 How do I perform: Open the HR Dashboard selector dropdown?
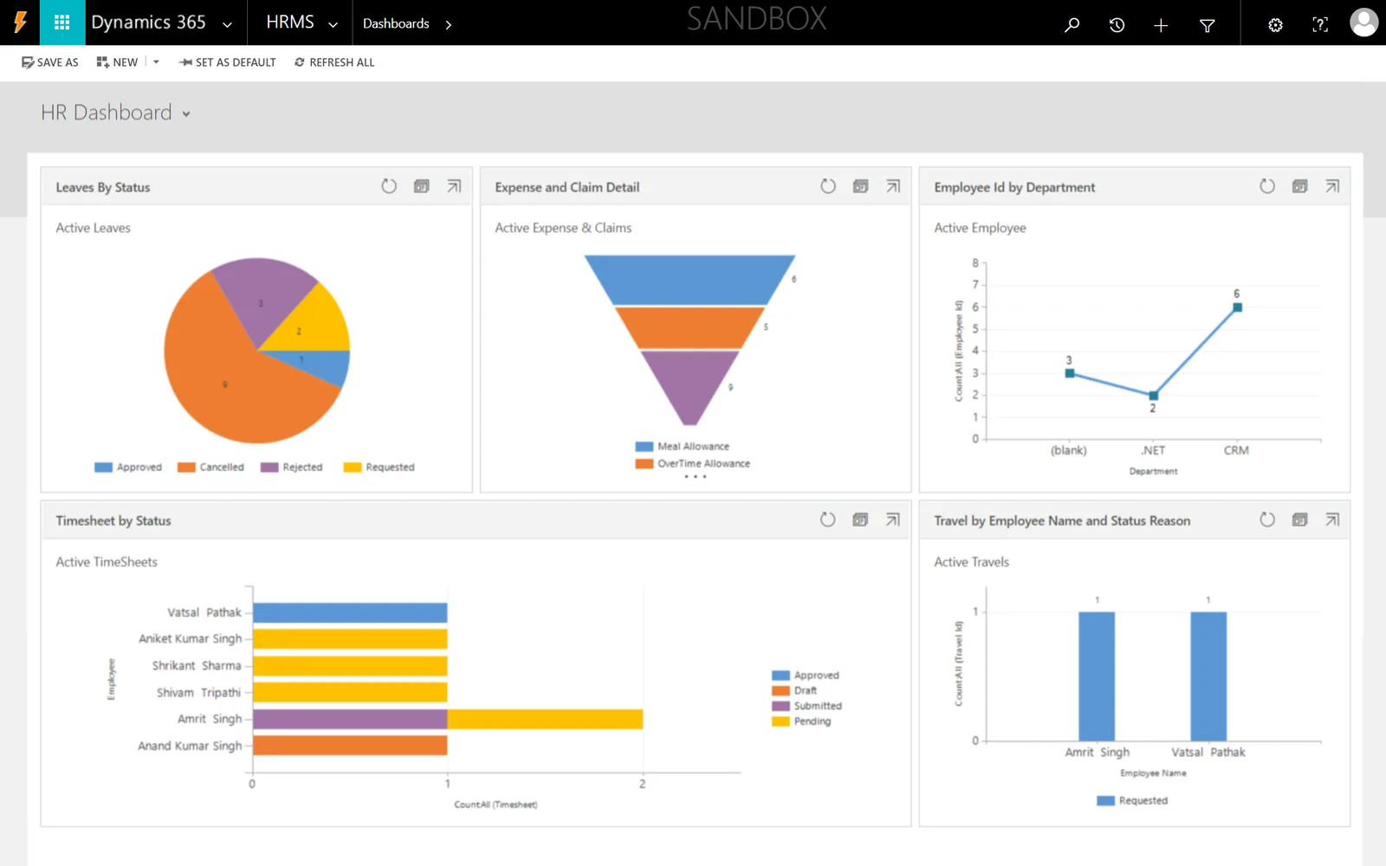(x=186, y=114)
